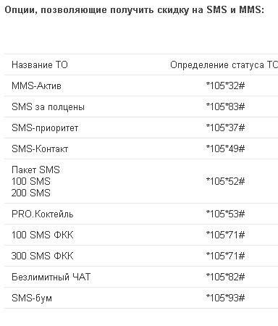Select the MMS-Актив option name
The width and height of the screenshot is (278, 326).
click(x=36, y=85)
